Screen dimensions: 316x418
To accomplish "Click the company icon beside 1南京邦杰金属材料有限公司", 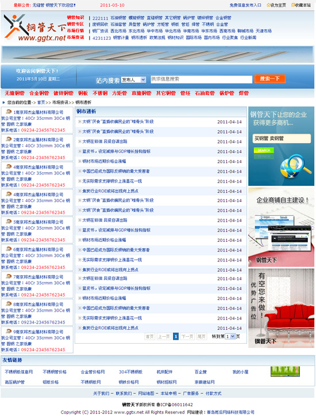I will click(9, 112).
